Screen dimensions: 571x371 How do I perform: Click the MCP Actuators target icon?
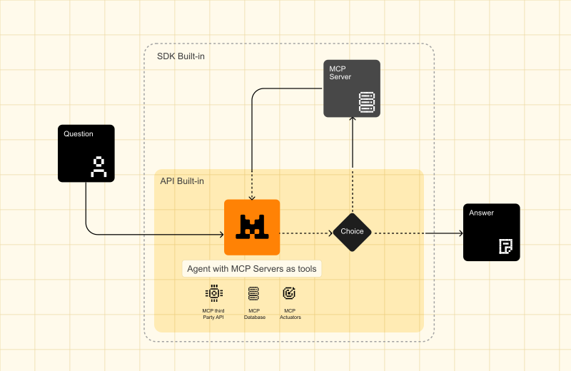coord(289,293)
